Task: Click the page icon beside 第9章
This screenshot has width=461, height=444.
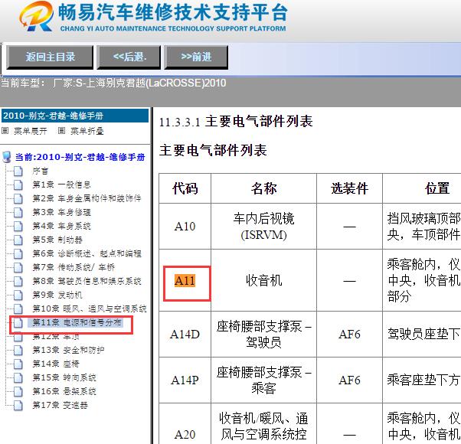Action: [18, 295]
